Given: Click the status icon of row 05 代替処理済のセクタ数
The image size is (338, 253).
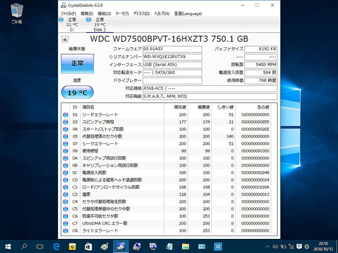Looking at the screenshot, I should pos(65,137).
